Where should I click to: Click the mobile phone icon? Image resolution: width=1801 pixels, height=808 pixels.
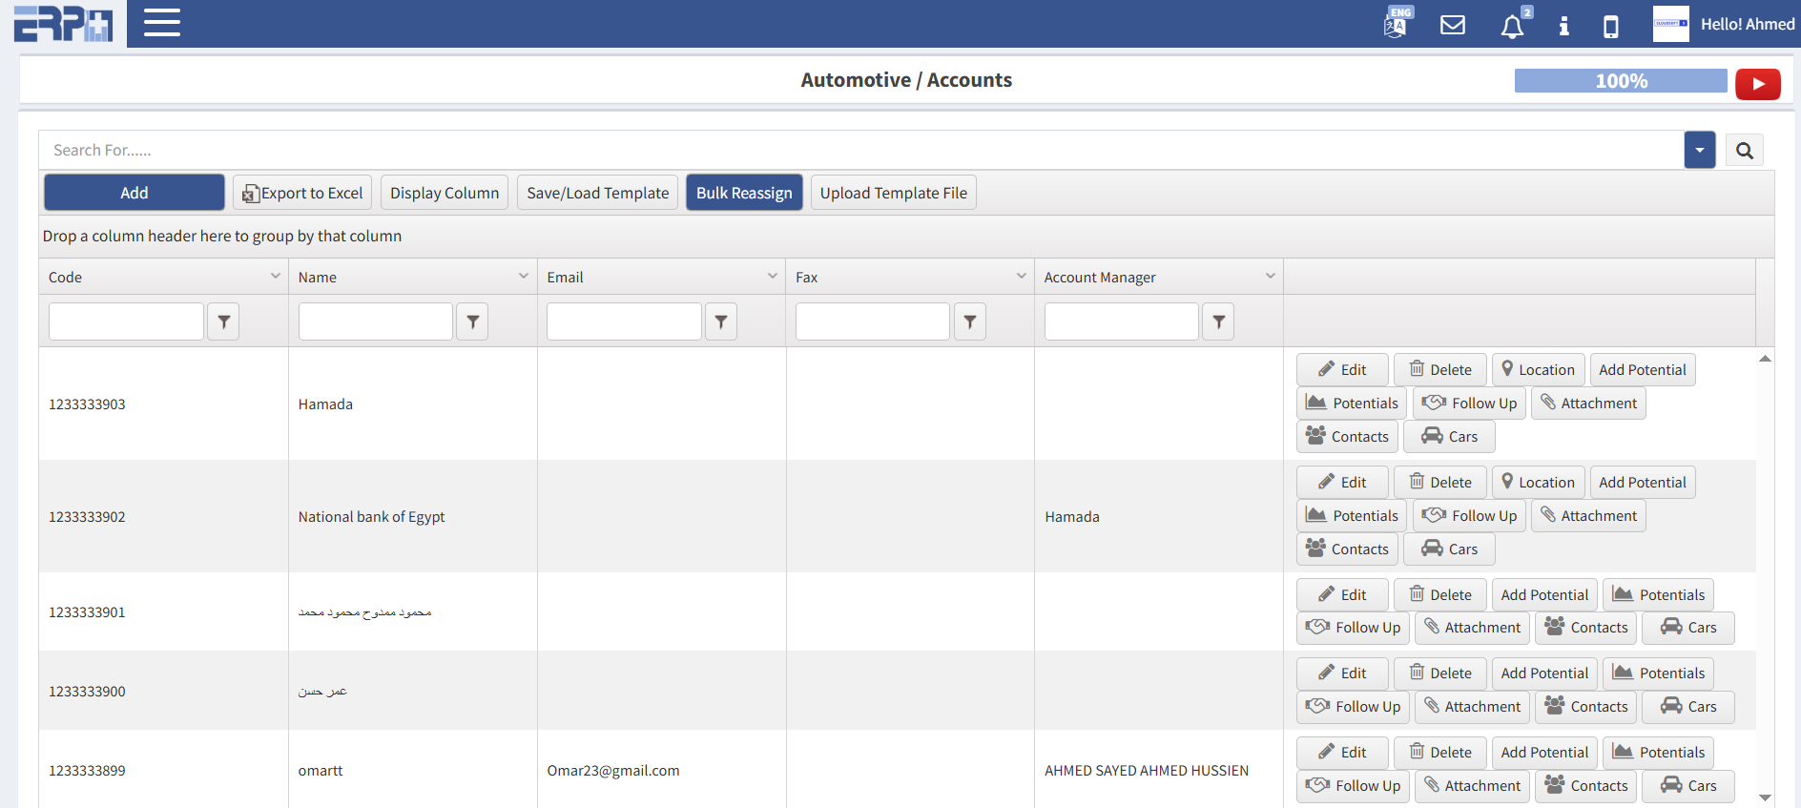pos(1611,26)
